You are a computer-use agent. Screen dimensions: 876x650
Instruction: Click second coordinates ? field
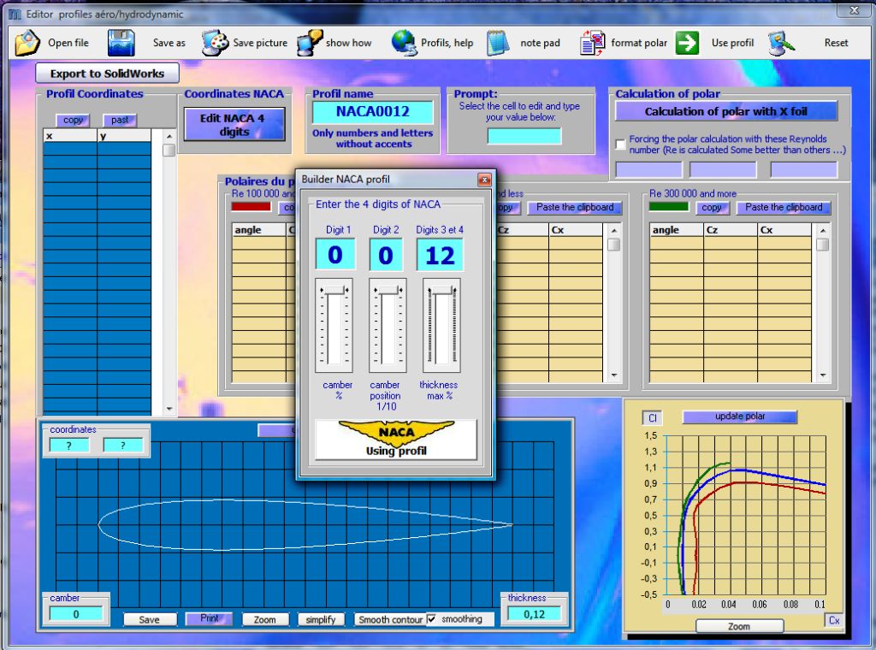pyautogui.click(x=123, y=445)
